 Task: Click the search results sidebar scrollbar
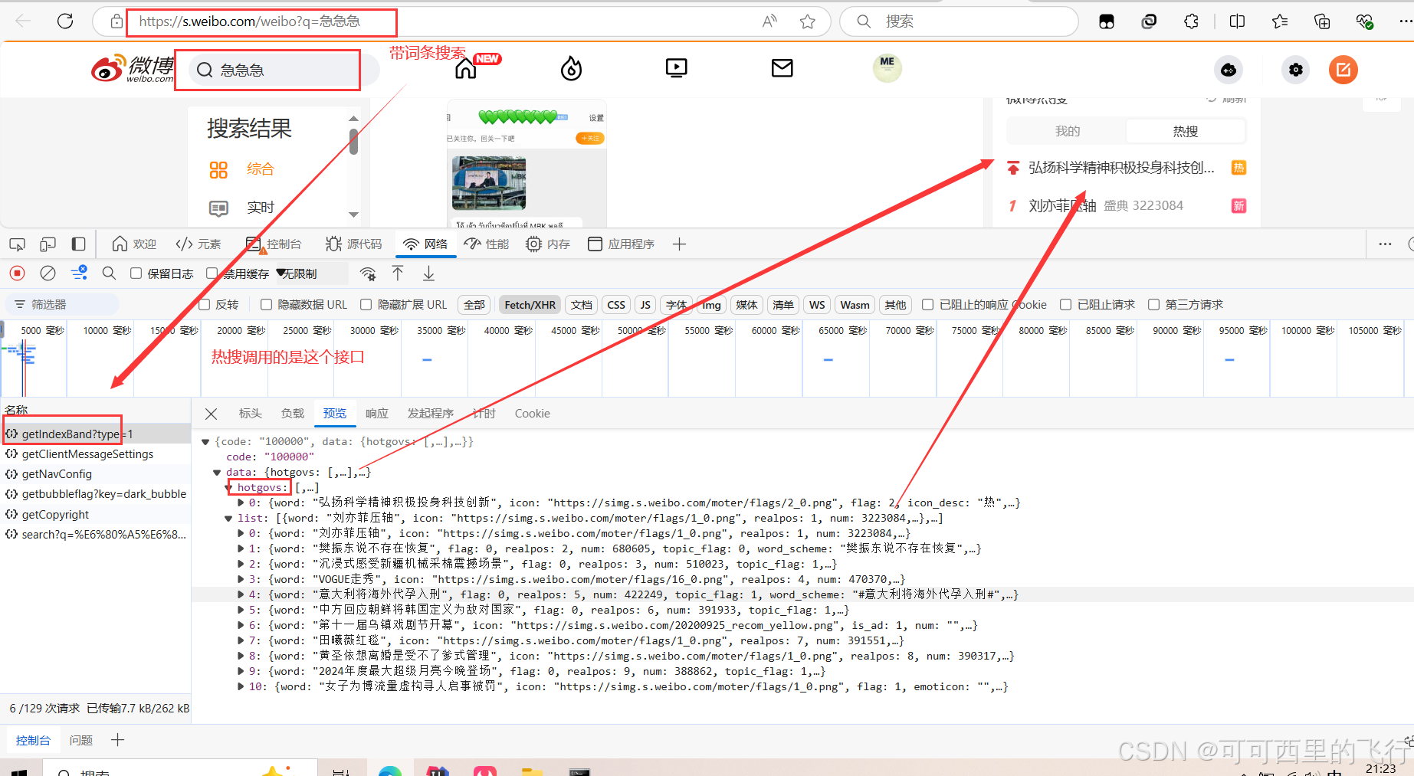click(353, 140)
